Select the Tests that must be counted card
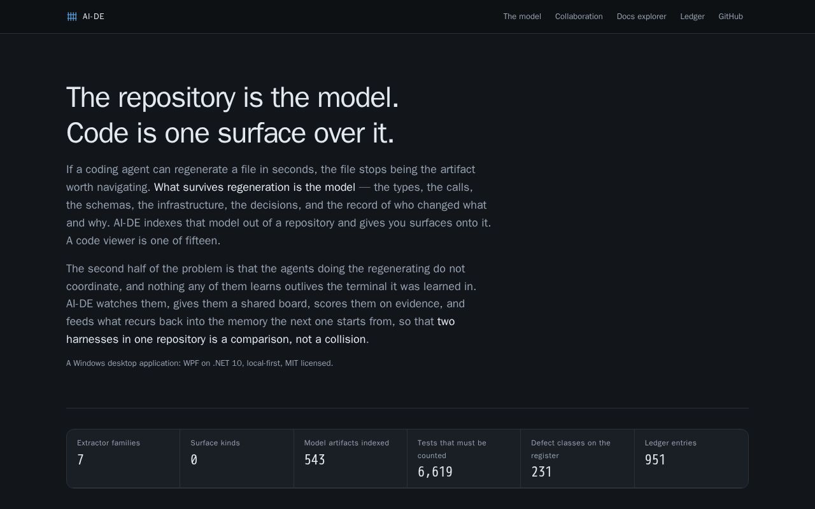Screen dimensions: 815x509 [x=464, y=459]
